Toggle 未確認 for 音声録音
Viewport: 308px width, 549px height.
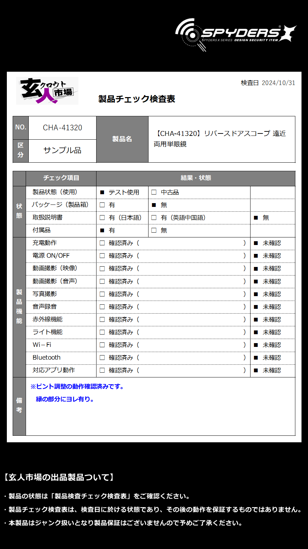[x=256, y=307]
